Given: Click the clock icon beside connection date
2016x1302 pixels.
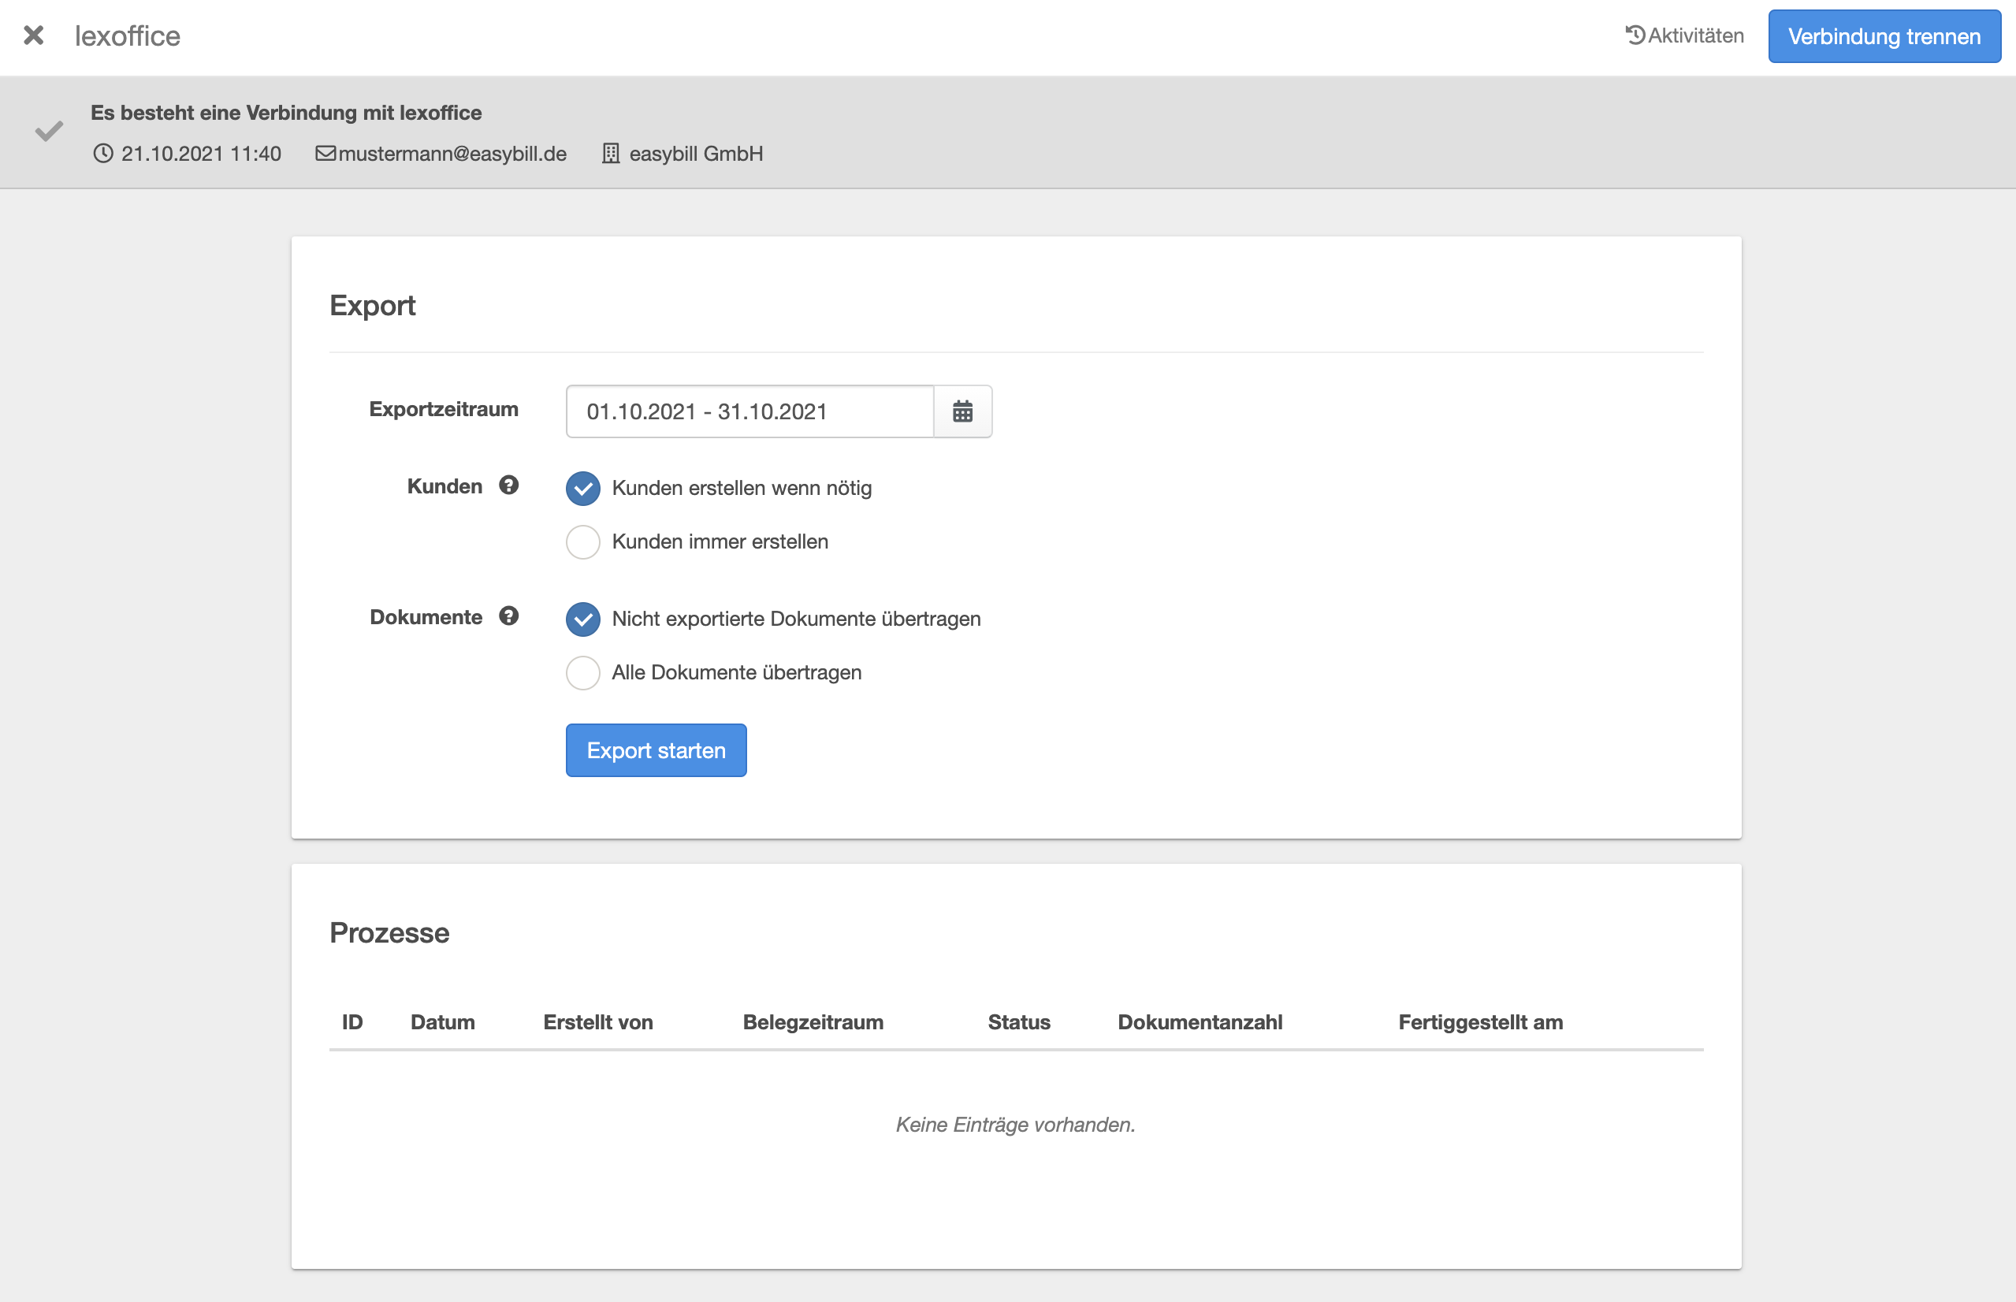Looking at the screenshot, I should [x=103, y=154].
